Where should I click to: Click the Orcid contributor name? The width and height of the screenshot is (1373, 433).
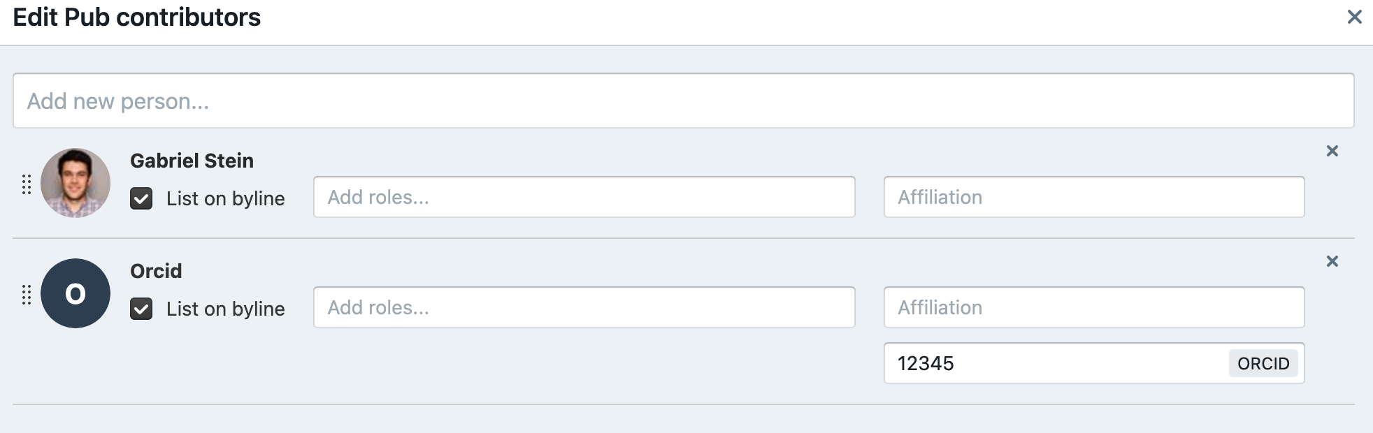[x=156, y=271]
